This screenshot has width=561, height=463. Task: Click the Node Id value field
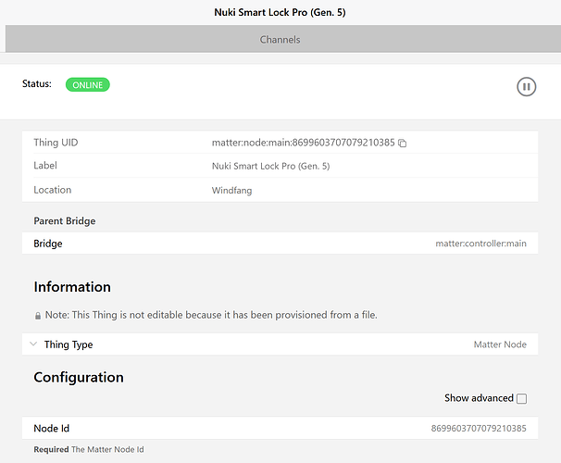click(479, 429)
